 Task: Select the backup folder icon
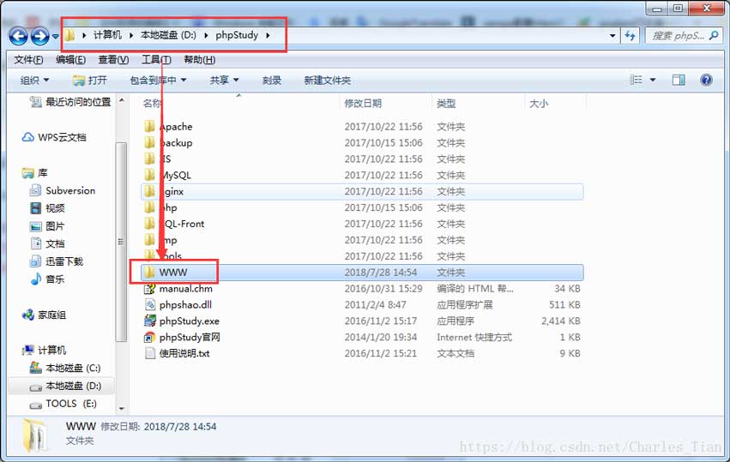[x=149, y=143]
